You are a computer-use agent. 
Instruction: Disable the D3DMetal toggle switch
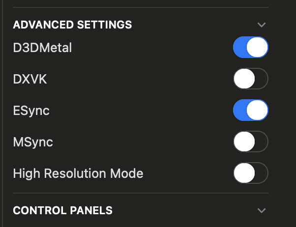[x=250, y=48]
